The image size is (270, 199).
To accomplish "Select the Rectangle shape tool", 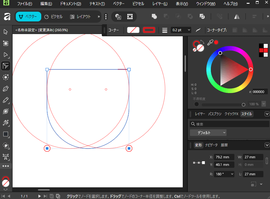I will tap(6, 134).
